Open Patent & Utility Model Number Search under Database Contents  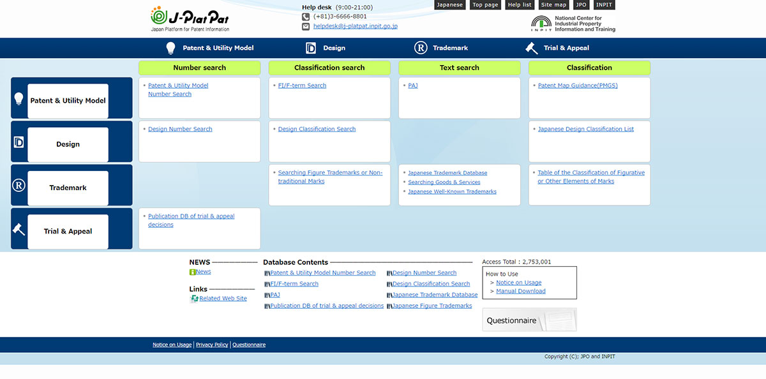pos(322,273)
